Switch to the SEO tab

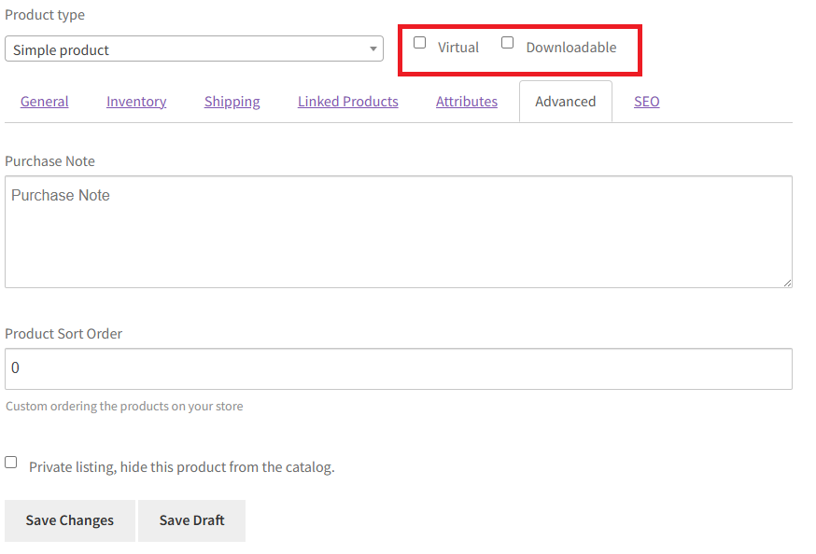pos(647,102)
